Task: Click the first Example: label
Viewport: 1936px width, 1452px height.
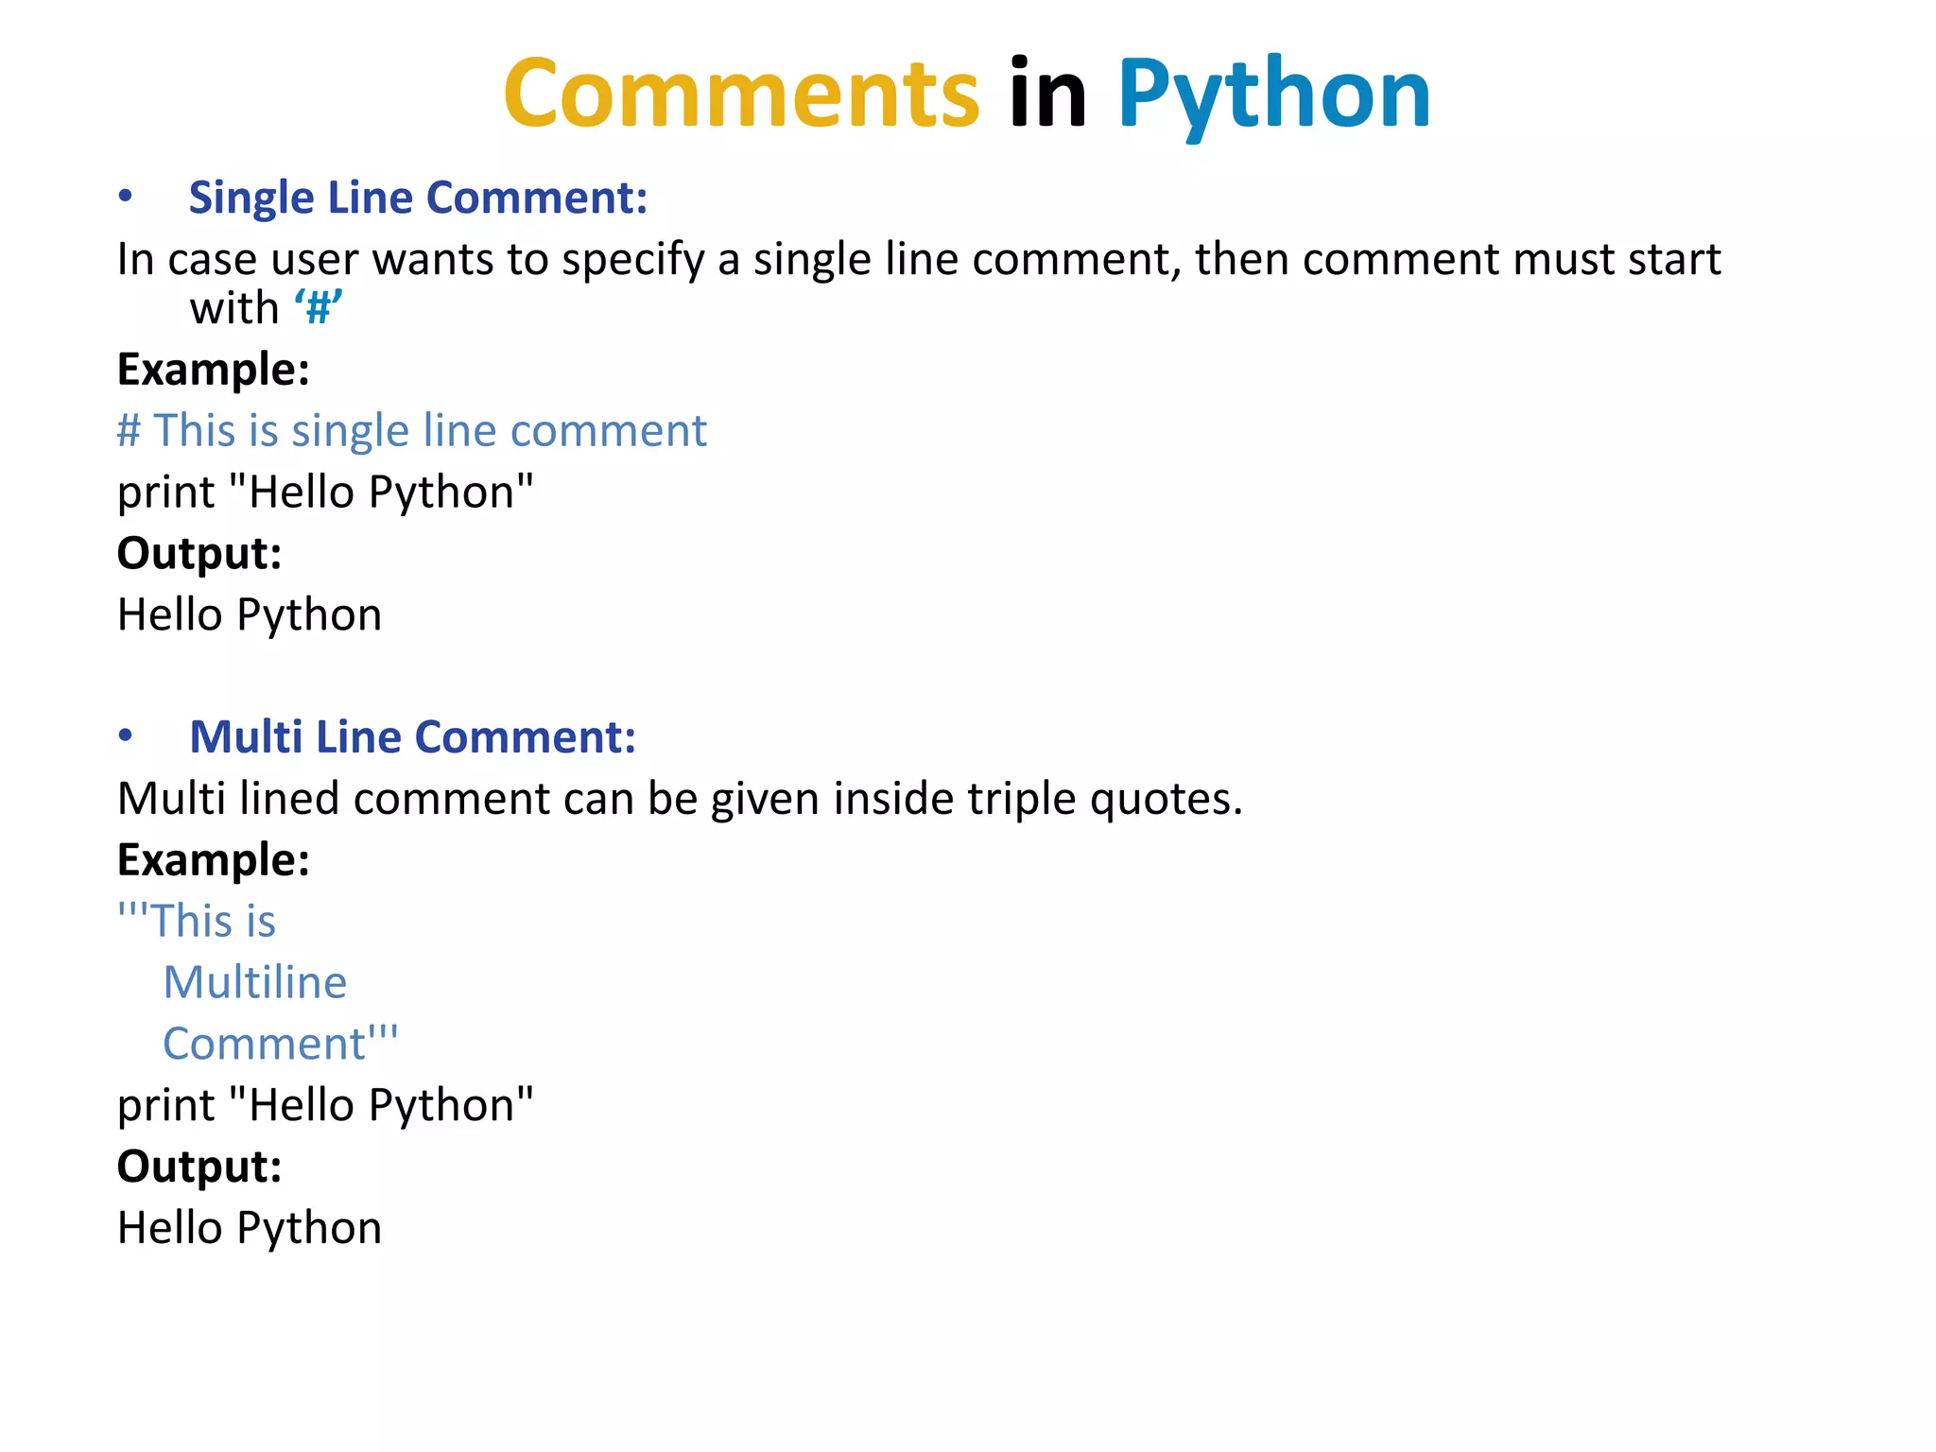Action: 214,370
